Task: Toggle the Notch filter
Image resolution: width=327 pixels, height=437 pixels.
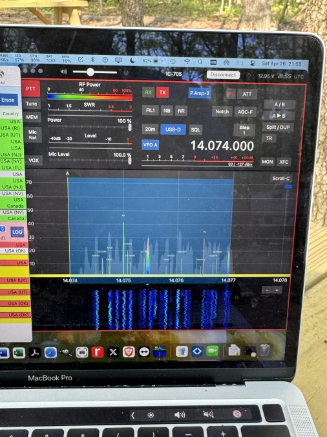Action: point(222,111)
